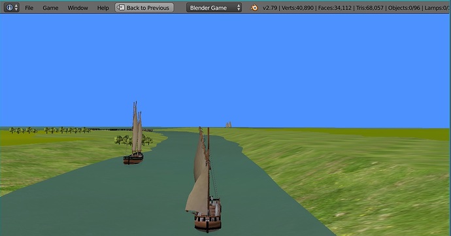Click the Objects:0/96 statistic
This screenshot has height=236, width=451.
point(404,8)
